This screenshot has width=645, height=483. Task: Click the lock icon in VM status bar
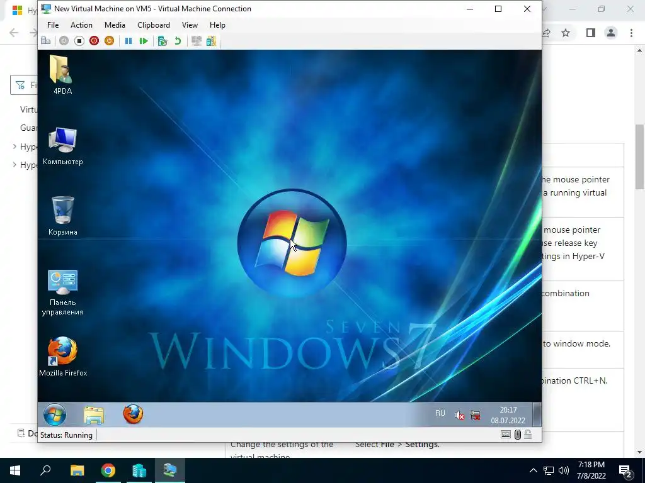[x=528, y=435]
